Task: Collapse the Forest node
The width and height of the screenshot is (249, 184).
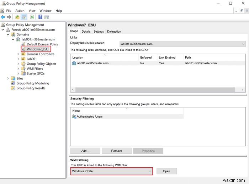Action: click(3, 30)
